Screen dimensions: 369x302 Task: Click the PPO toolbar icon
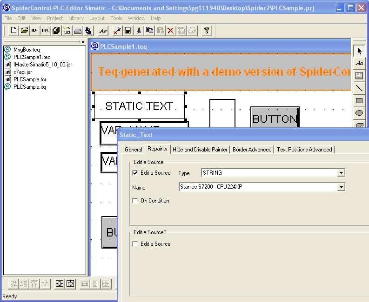click(46, 30)
